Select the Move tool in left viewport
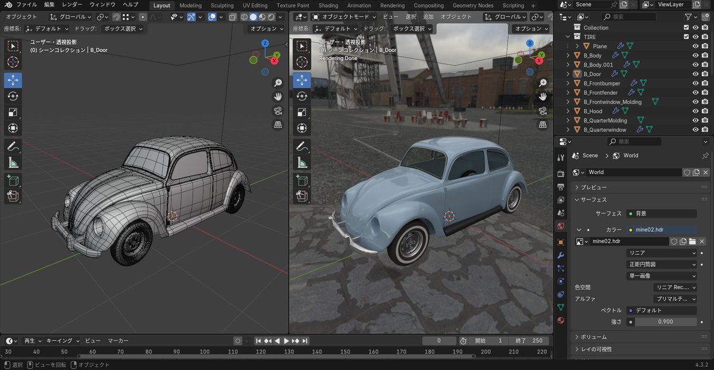 coord(13,80)
